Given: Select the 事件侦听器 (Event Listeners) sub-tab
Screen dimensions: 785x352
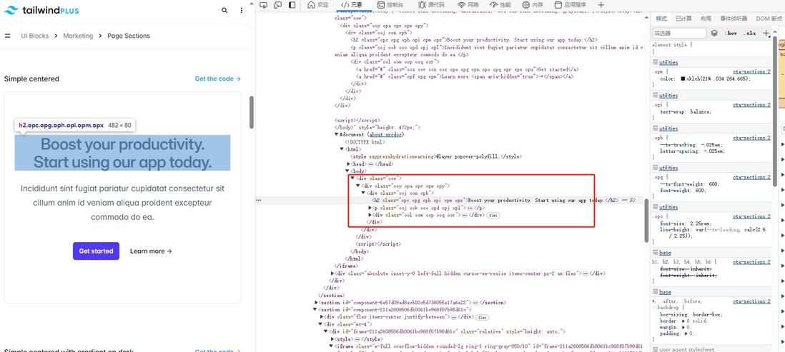Looking at the screenshot, I should pos(735,19).
